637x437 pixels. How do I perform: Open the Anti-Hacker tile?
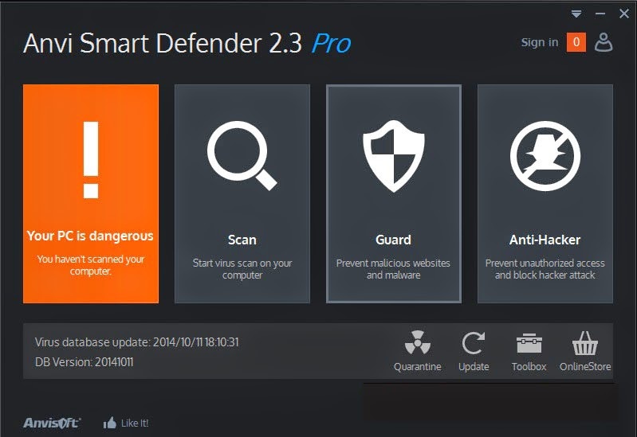545,193
